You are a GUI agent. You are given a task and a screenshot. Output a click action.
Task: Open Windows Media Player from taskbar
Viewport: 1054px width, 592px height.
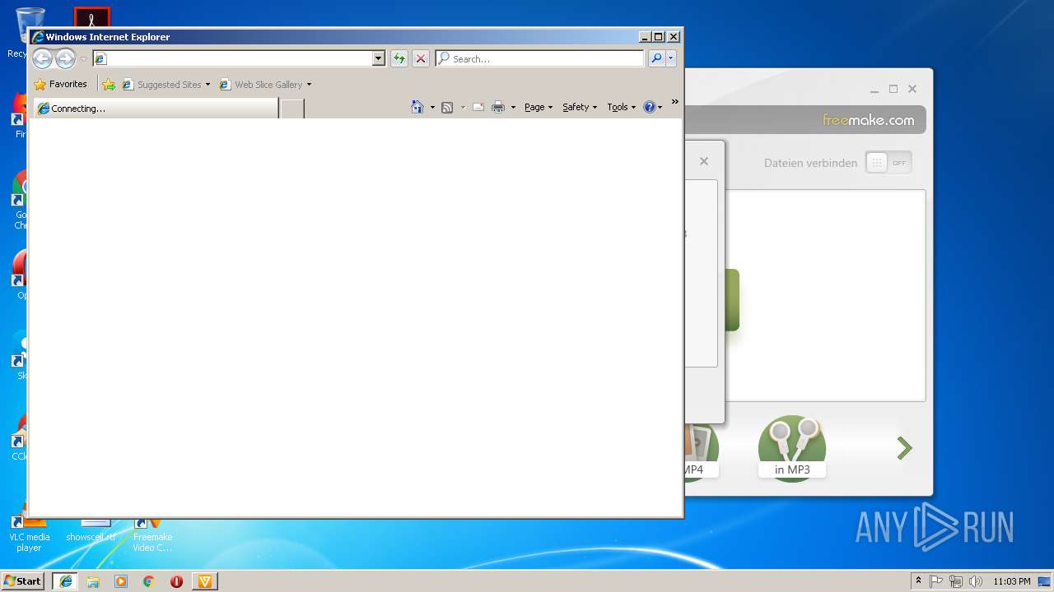click(x=121, y=581)
